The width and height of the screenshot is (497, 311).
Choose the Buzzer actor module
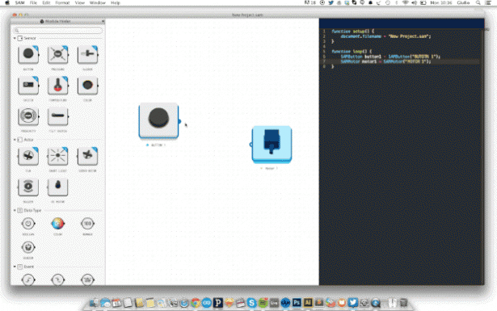(28, 187)
